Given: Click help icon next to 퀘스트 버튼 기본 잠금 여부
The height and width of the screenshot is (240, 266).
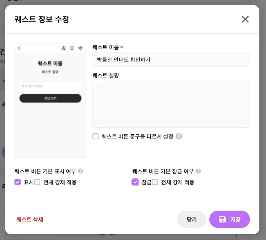Looking at the screenshot, I should [198, 171].
